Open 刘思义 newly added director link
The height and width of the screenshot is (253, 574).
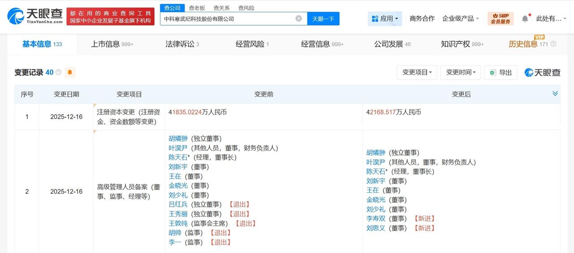[x=376, y=228]
